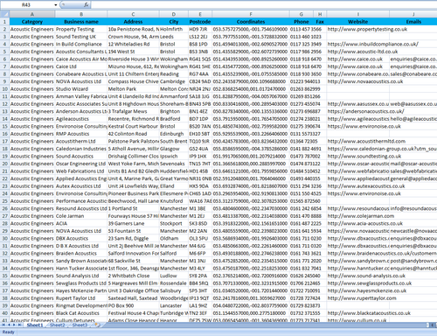The width and height of the screenshot is (437, 336).
Task: Select column A header
Action: point(32,14)
